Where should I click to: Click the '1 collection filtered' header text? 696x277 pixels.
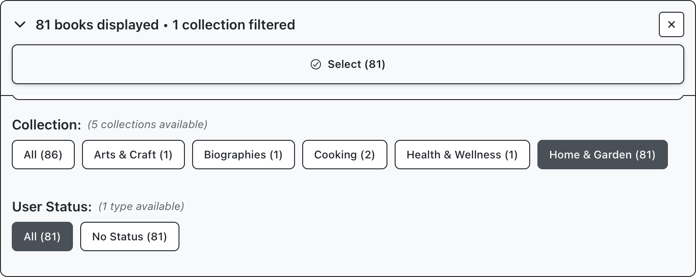(x=233, y=24)
